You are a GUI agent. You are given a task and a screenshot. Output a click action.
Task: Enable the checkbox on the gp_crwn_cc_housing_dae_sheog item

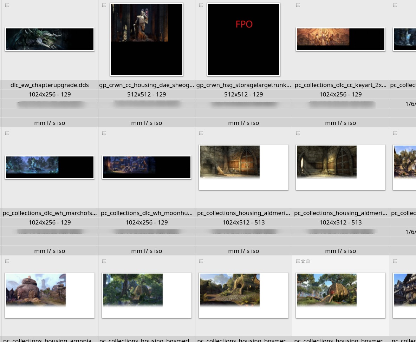(104, 5)
